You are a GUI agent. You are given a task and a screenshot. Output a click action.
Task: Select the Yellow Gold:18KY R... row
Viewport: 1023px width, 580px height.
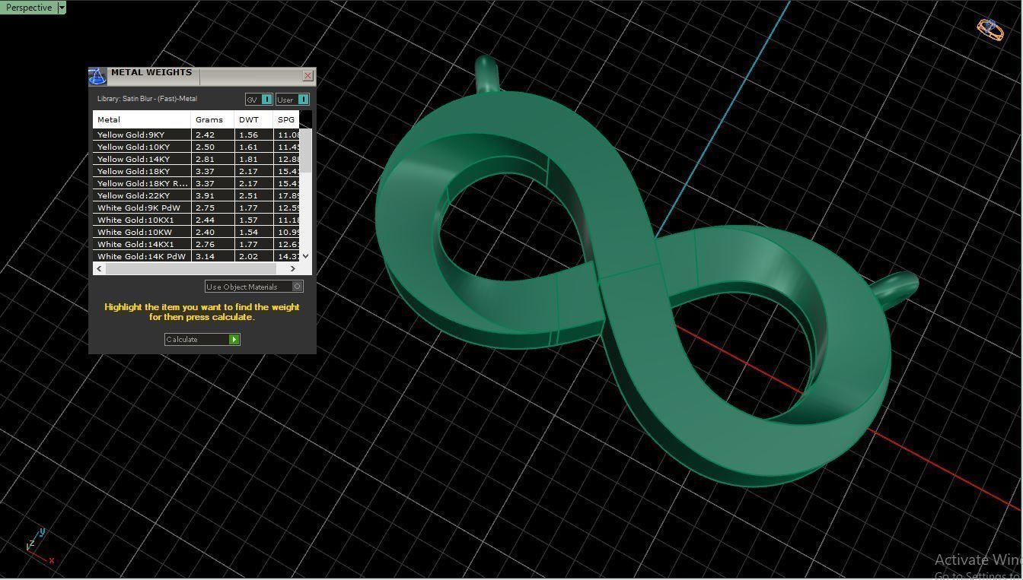point(196,183)
